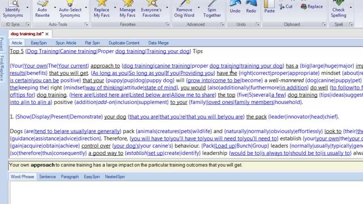Open the ID Syns group dialog launcher
The height and width of the screenshot is (204, 363).
click(28, 24)
